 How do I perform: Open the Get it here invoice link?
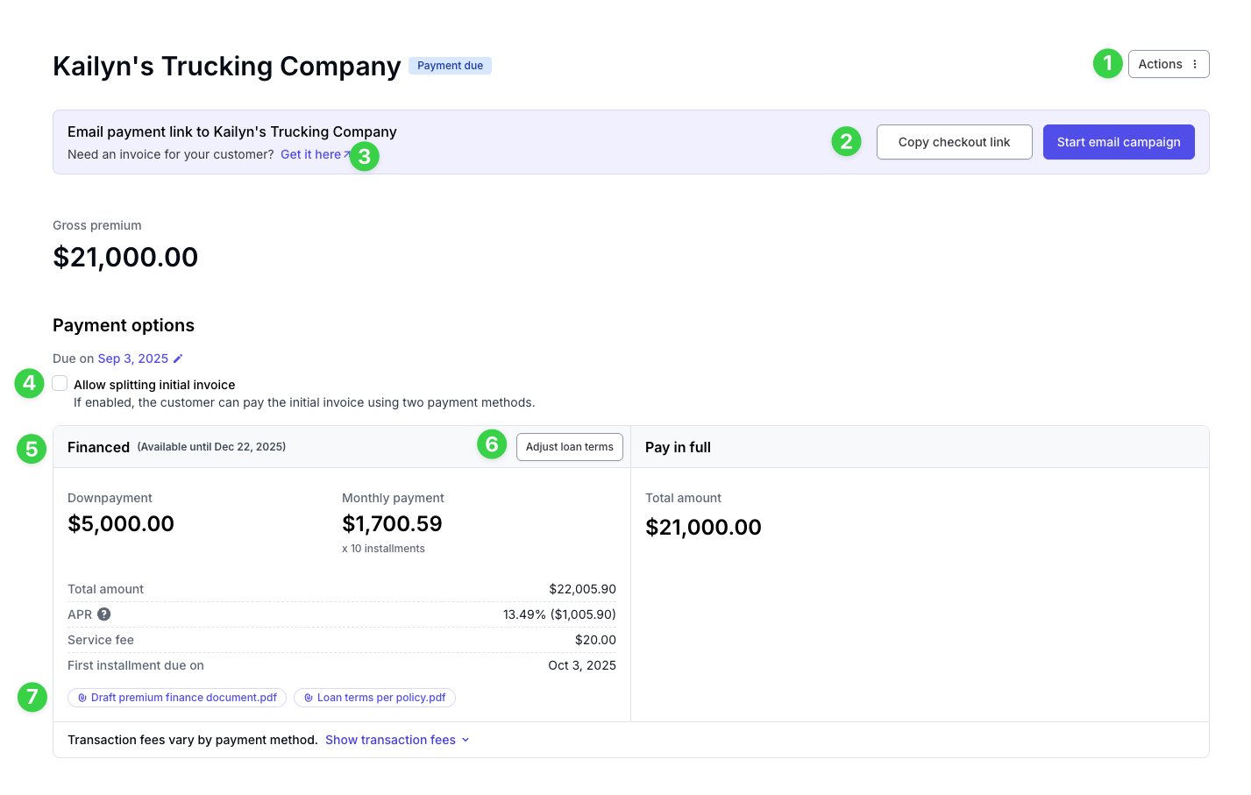coord(310,154)
